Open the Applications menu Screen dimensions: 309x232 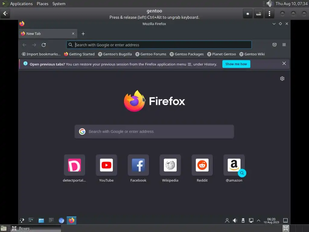(x=21, y=4)
